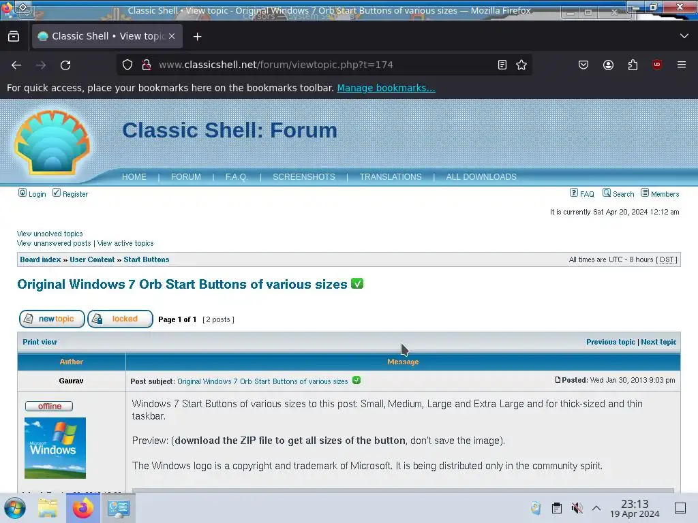Click Gaurav's Windows XP avatar image

tap(55, 448)
